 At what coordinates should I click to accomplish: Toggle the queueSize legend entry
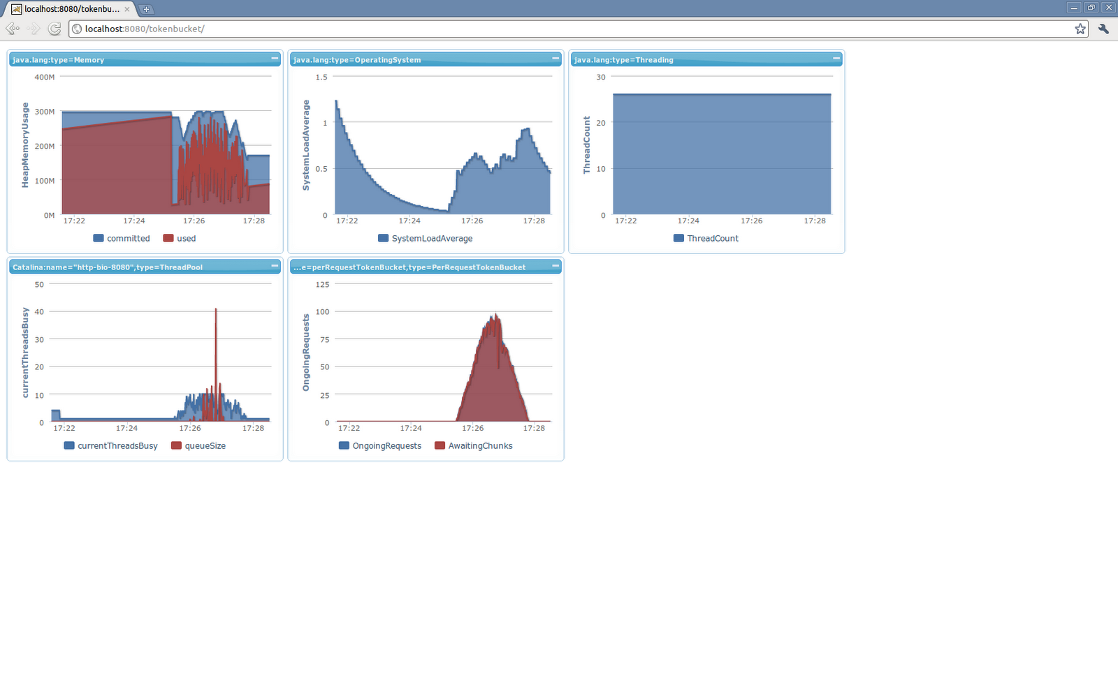point(198,445)
